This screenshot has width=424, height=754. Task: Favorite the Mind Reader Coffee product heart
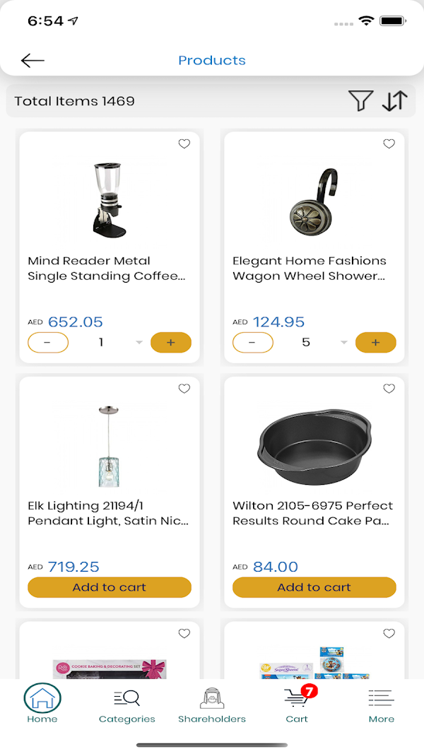pos(184,144)
